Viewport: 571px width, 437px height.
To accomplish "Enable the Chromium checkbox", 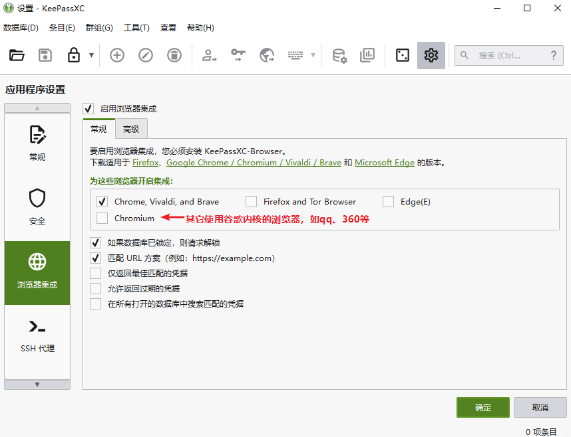I will (102, 218).
